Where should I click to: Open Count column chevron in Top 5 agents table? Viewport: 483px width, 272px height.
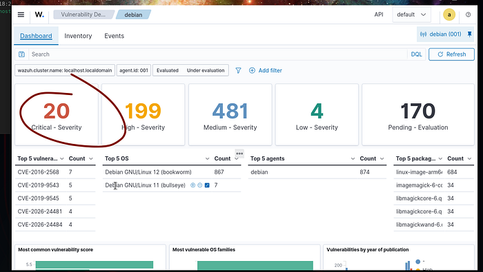(382, 158)
